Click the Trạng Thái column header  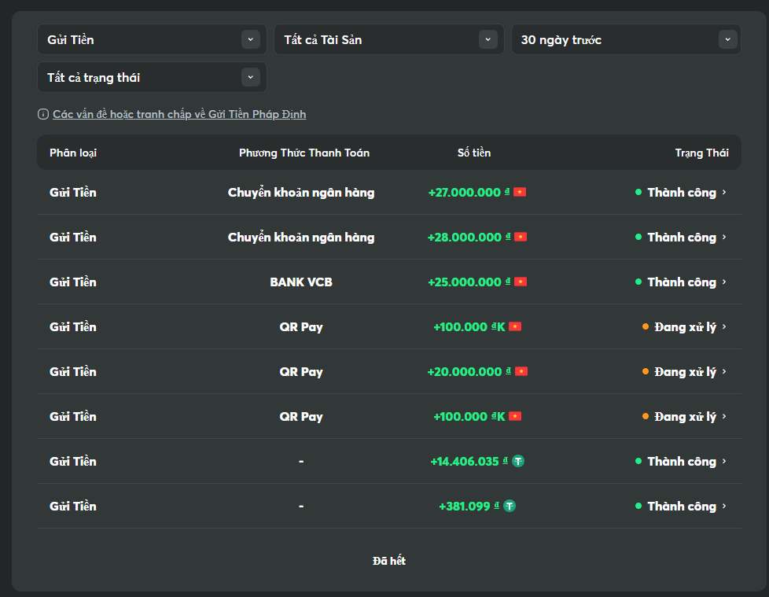point(701,153)
